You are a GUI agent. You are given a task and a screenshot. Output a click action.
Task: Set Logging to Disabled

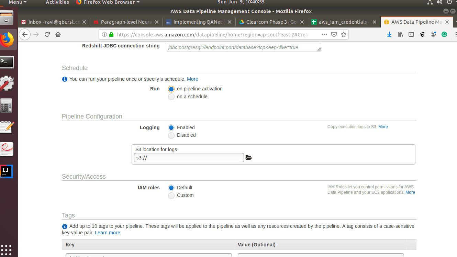[171, 135]
